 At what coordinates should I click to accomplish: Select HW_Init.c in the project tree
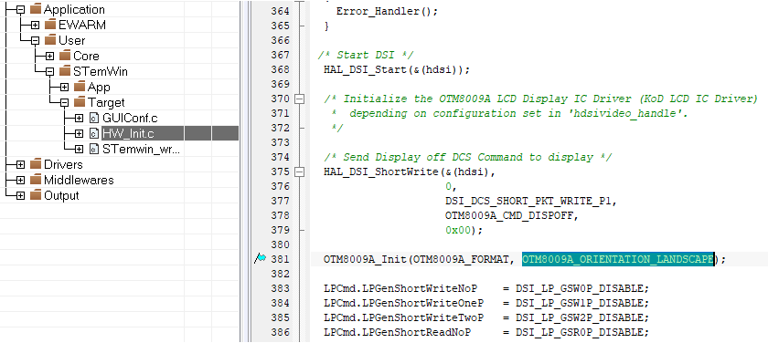[128, 134]
